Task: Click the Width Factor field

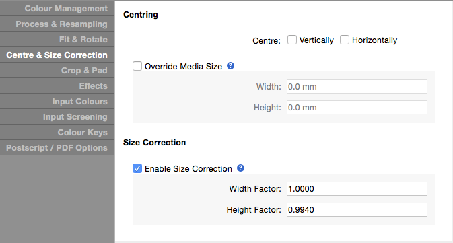Action: pos(357,189)
